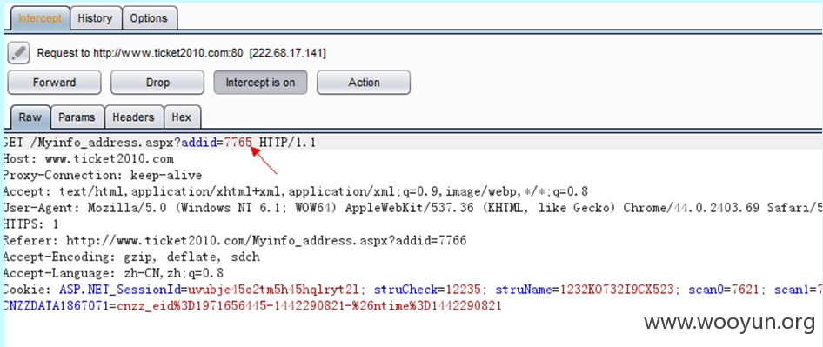Open the Action menu button
Screen dimensions: 823x347
(364, 83)
